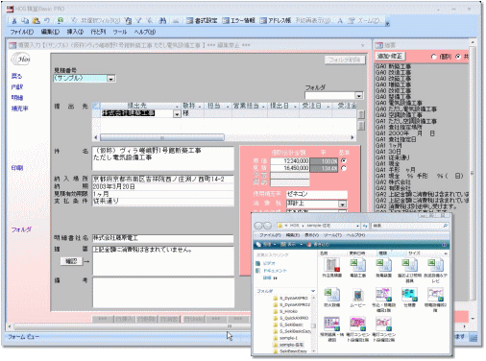The height and width of the screenshot is (361, 486).
Task: Click the Explorer help icon on command bar
Action: pyautogui.click(x=444, y=245)
